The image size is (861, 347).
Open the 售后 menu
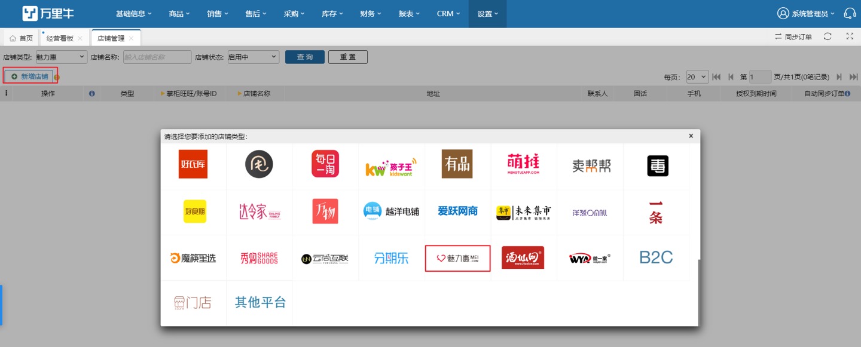click(256, 13)
